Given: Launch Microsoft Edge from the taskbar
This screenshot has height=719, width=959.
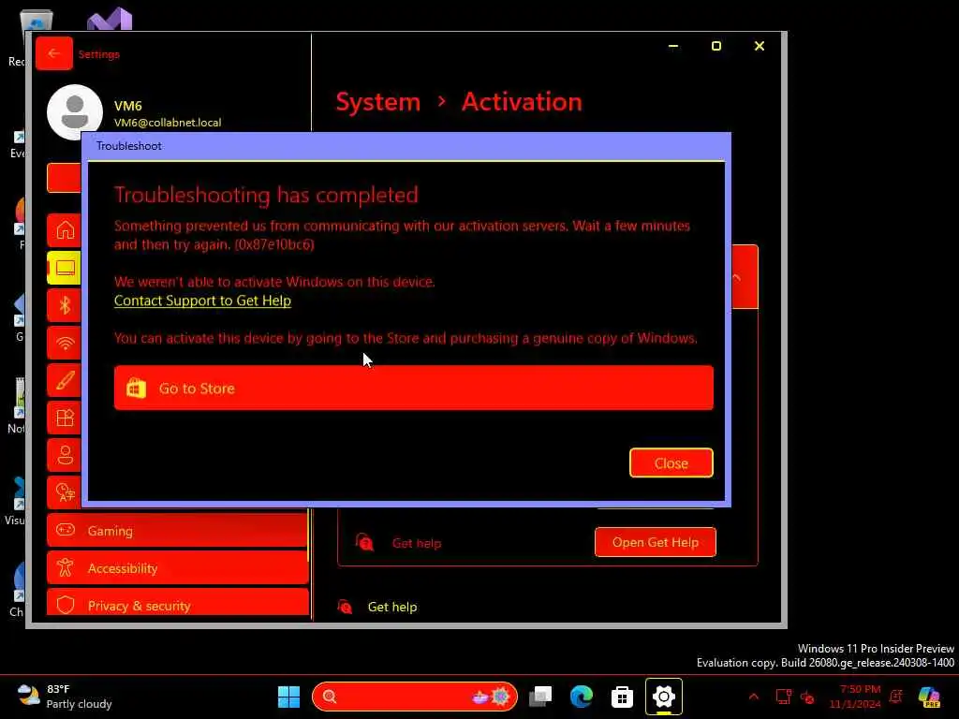Looking at the screenshot, I should tap(581, 697).
